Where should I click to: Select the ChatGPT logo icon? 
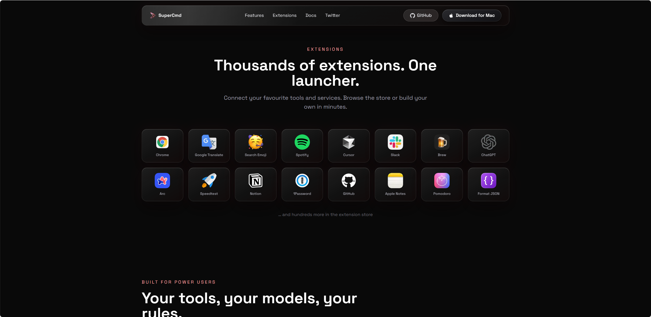[488, 142]
